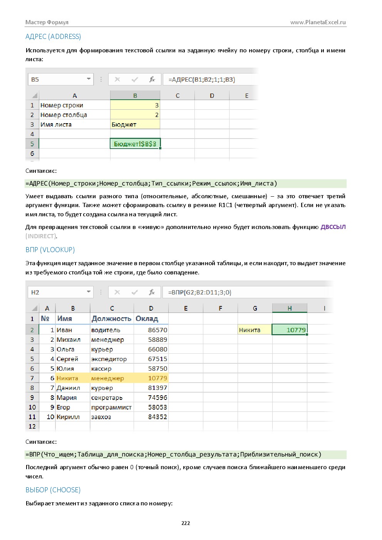This screenshot has width=382, height=540.
Task: Select cell with Бюджет!$B$3 result
Action: [135, 144]
